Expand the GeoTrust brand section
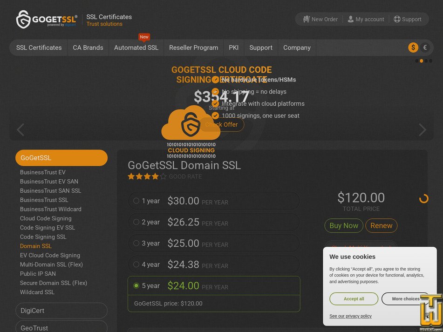Viewport: 443px width, 332px height. [61, 327]
